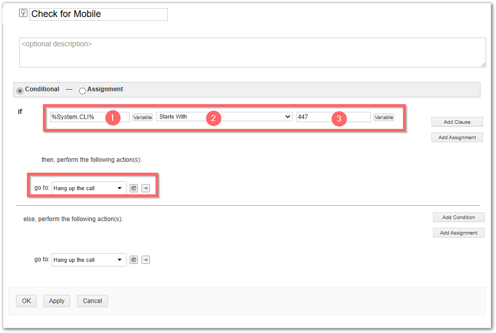The width and height of the screenshot is (496, 333).
Task: Expand the then go to dropdown
Action: coord(89,188)
